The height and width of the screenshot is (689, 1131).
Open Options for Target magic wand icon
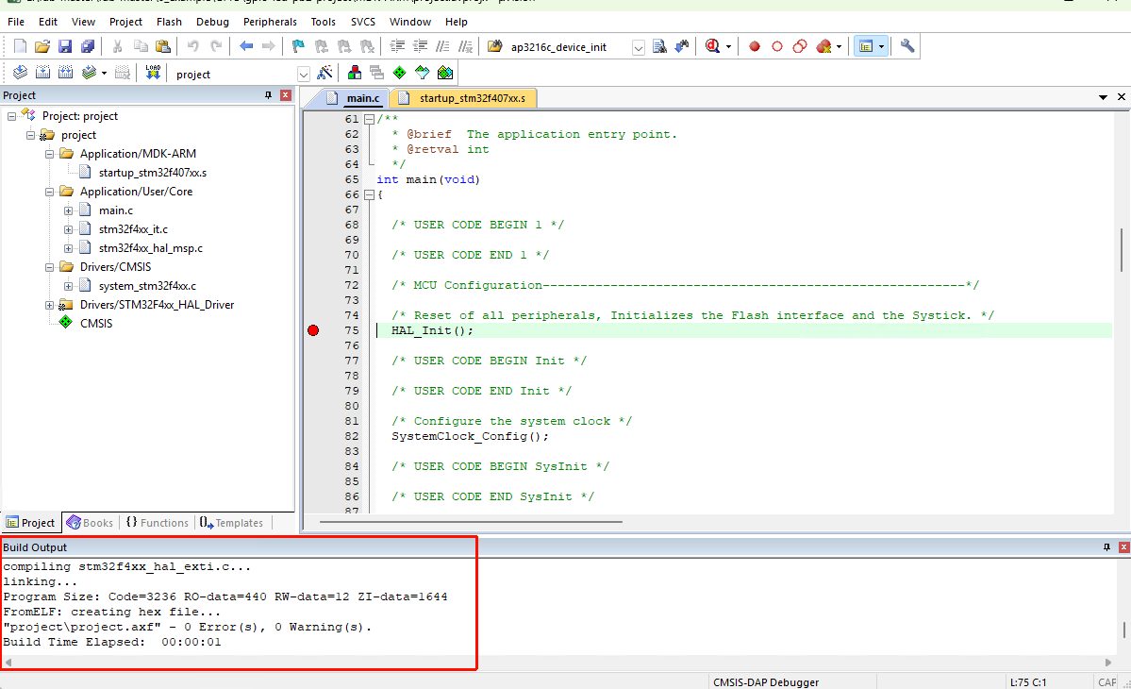[325, 73]
